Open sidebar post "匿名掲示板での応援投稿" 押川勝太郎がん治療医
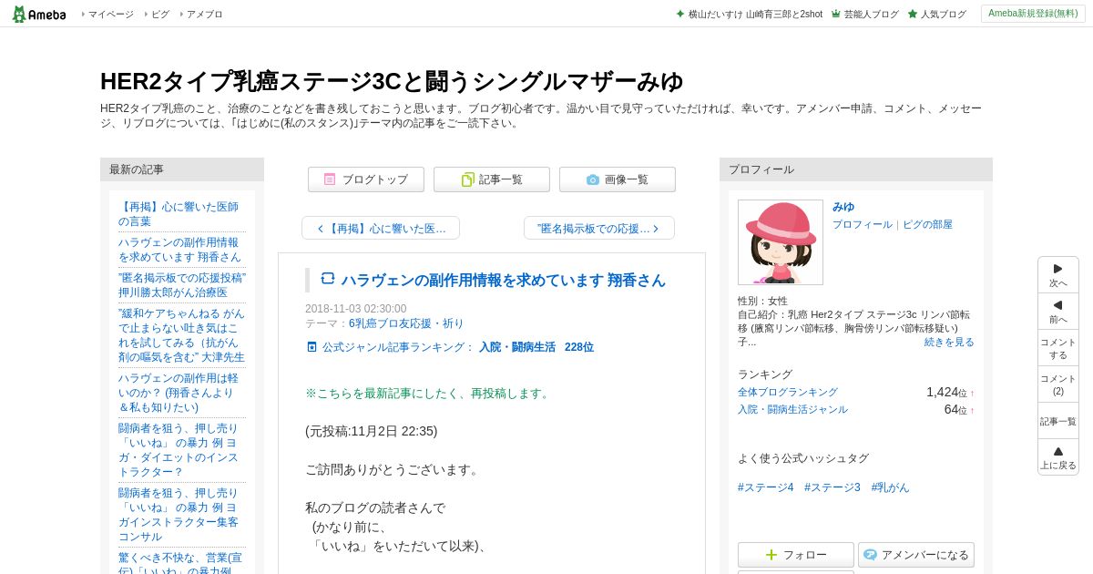Image resolution: width=1093 pixels, height=574 pixels. 181,285
